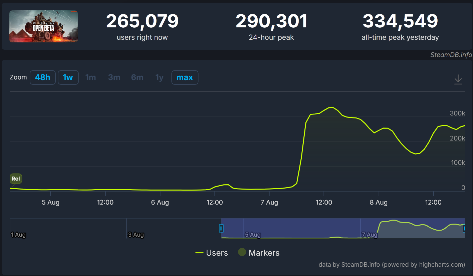This screenshot has height=276, width=473.
Task: Grab the left navigator range handle
Action: coord(221,228)
